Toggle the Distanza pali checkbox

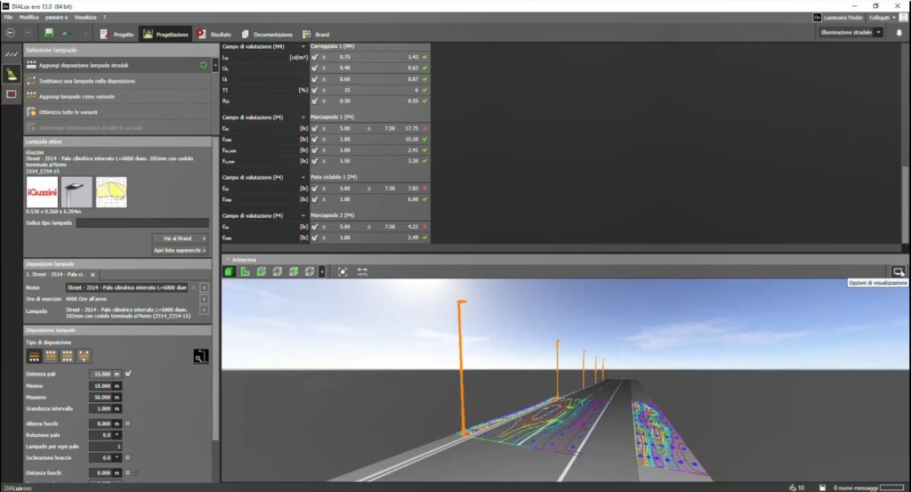pyautogui.click(x=128, y=374)
